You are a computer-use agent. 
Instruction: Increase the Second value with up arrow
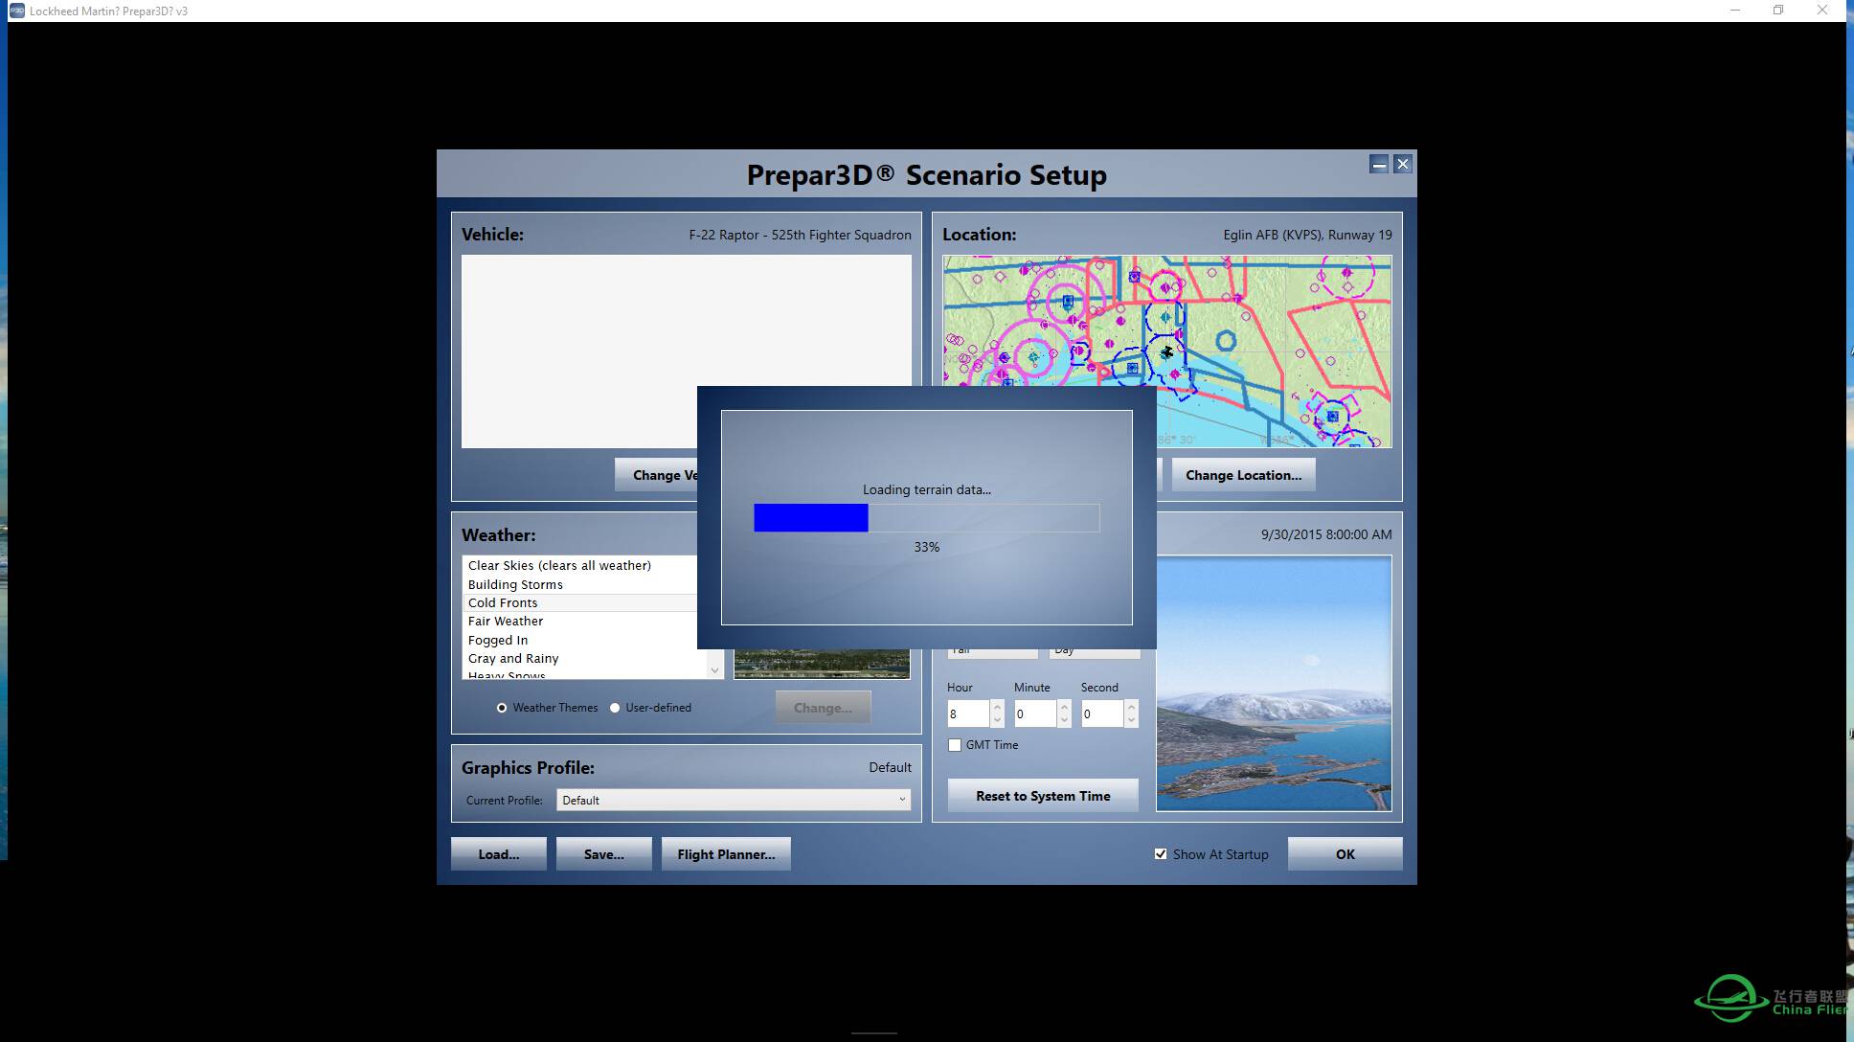tap(1131, 707)
